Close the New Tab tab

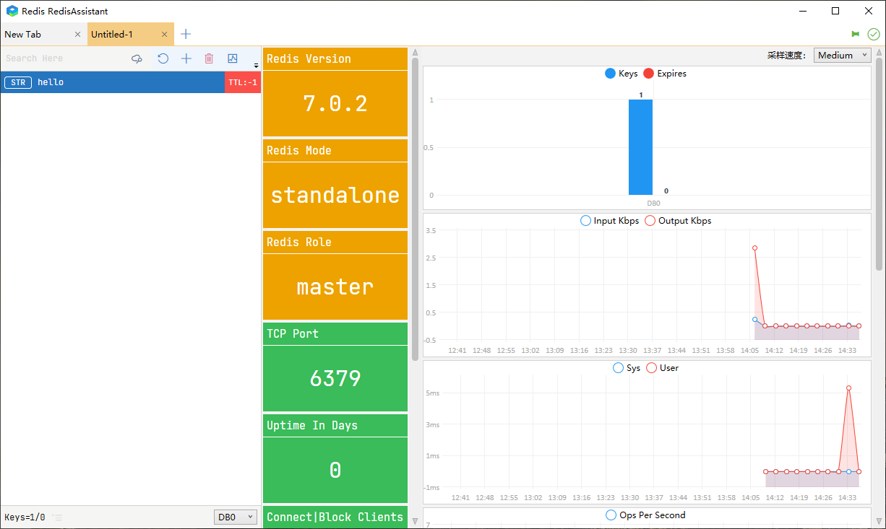(77, 34)
